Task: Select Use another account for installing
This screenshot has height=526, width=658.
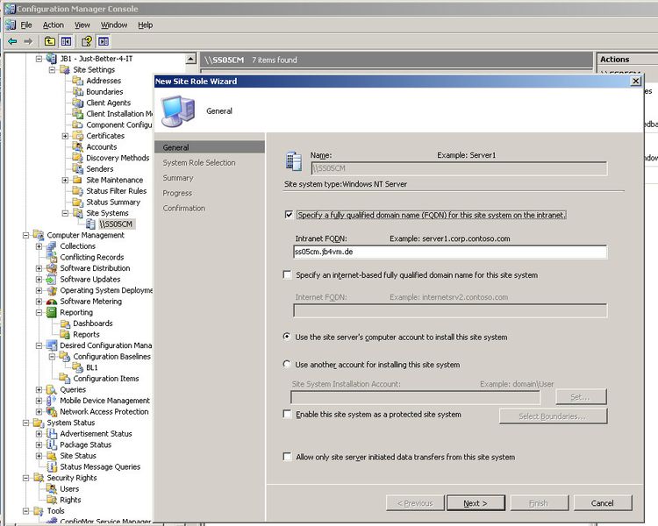Action: pos(289,365)
